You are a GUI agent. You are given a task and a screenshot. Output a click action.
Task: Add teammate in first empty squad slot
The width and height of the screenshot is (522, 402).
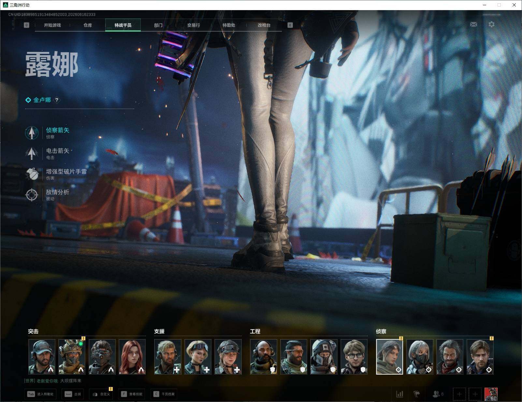tap(459, 394)
